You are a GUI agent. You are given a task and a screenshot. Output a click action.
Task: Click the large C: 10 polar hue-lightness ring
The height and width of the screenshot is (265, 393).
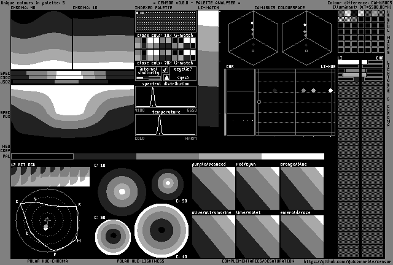[161, 230]
